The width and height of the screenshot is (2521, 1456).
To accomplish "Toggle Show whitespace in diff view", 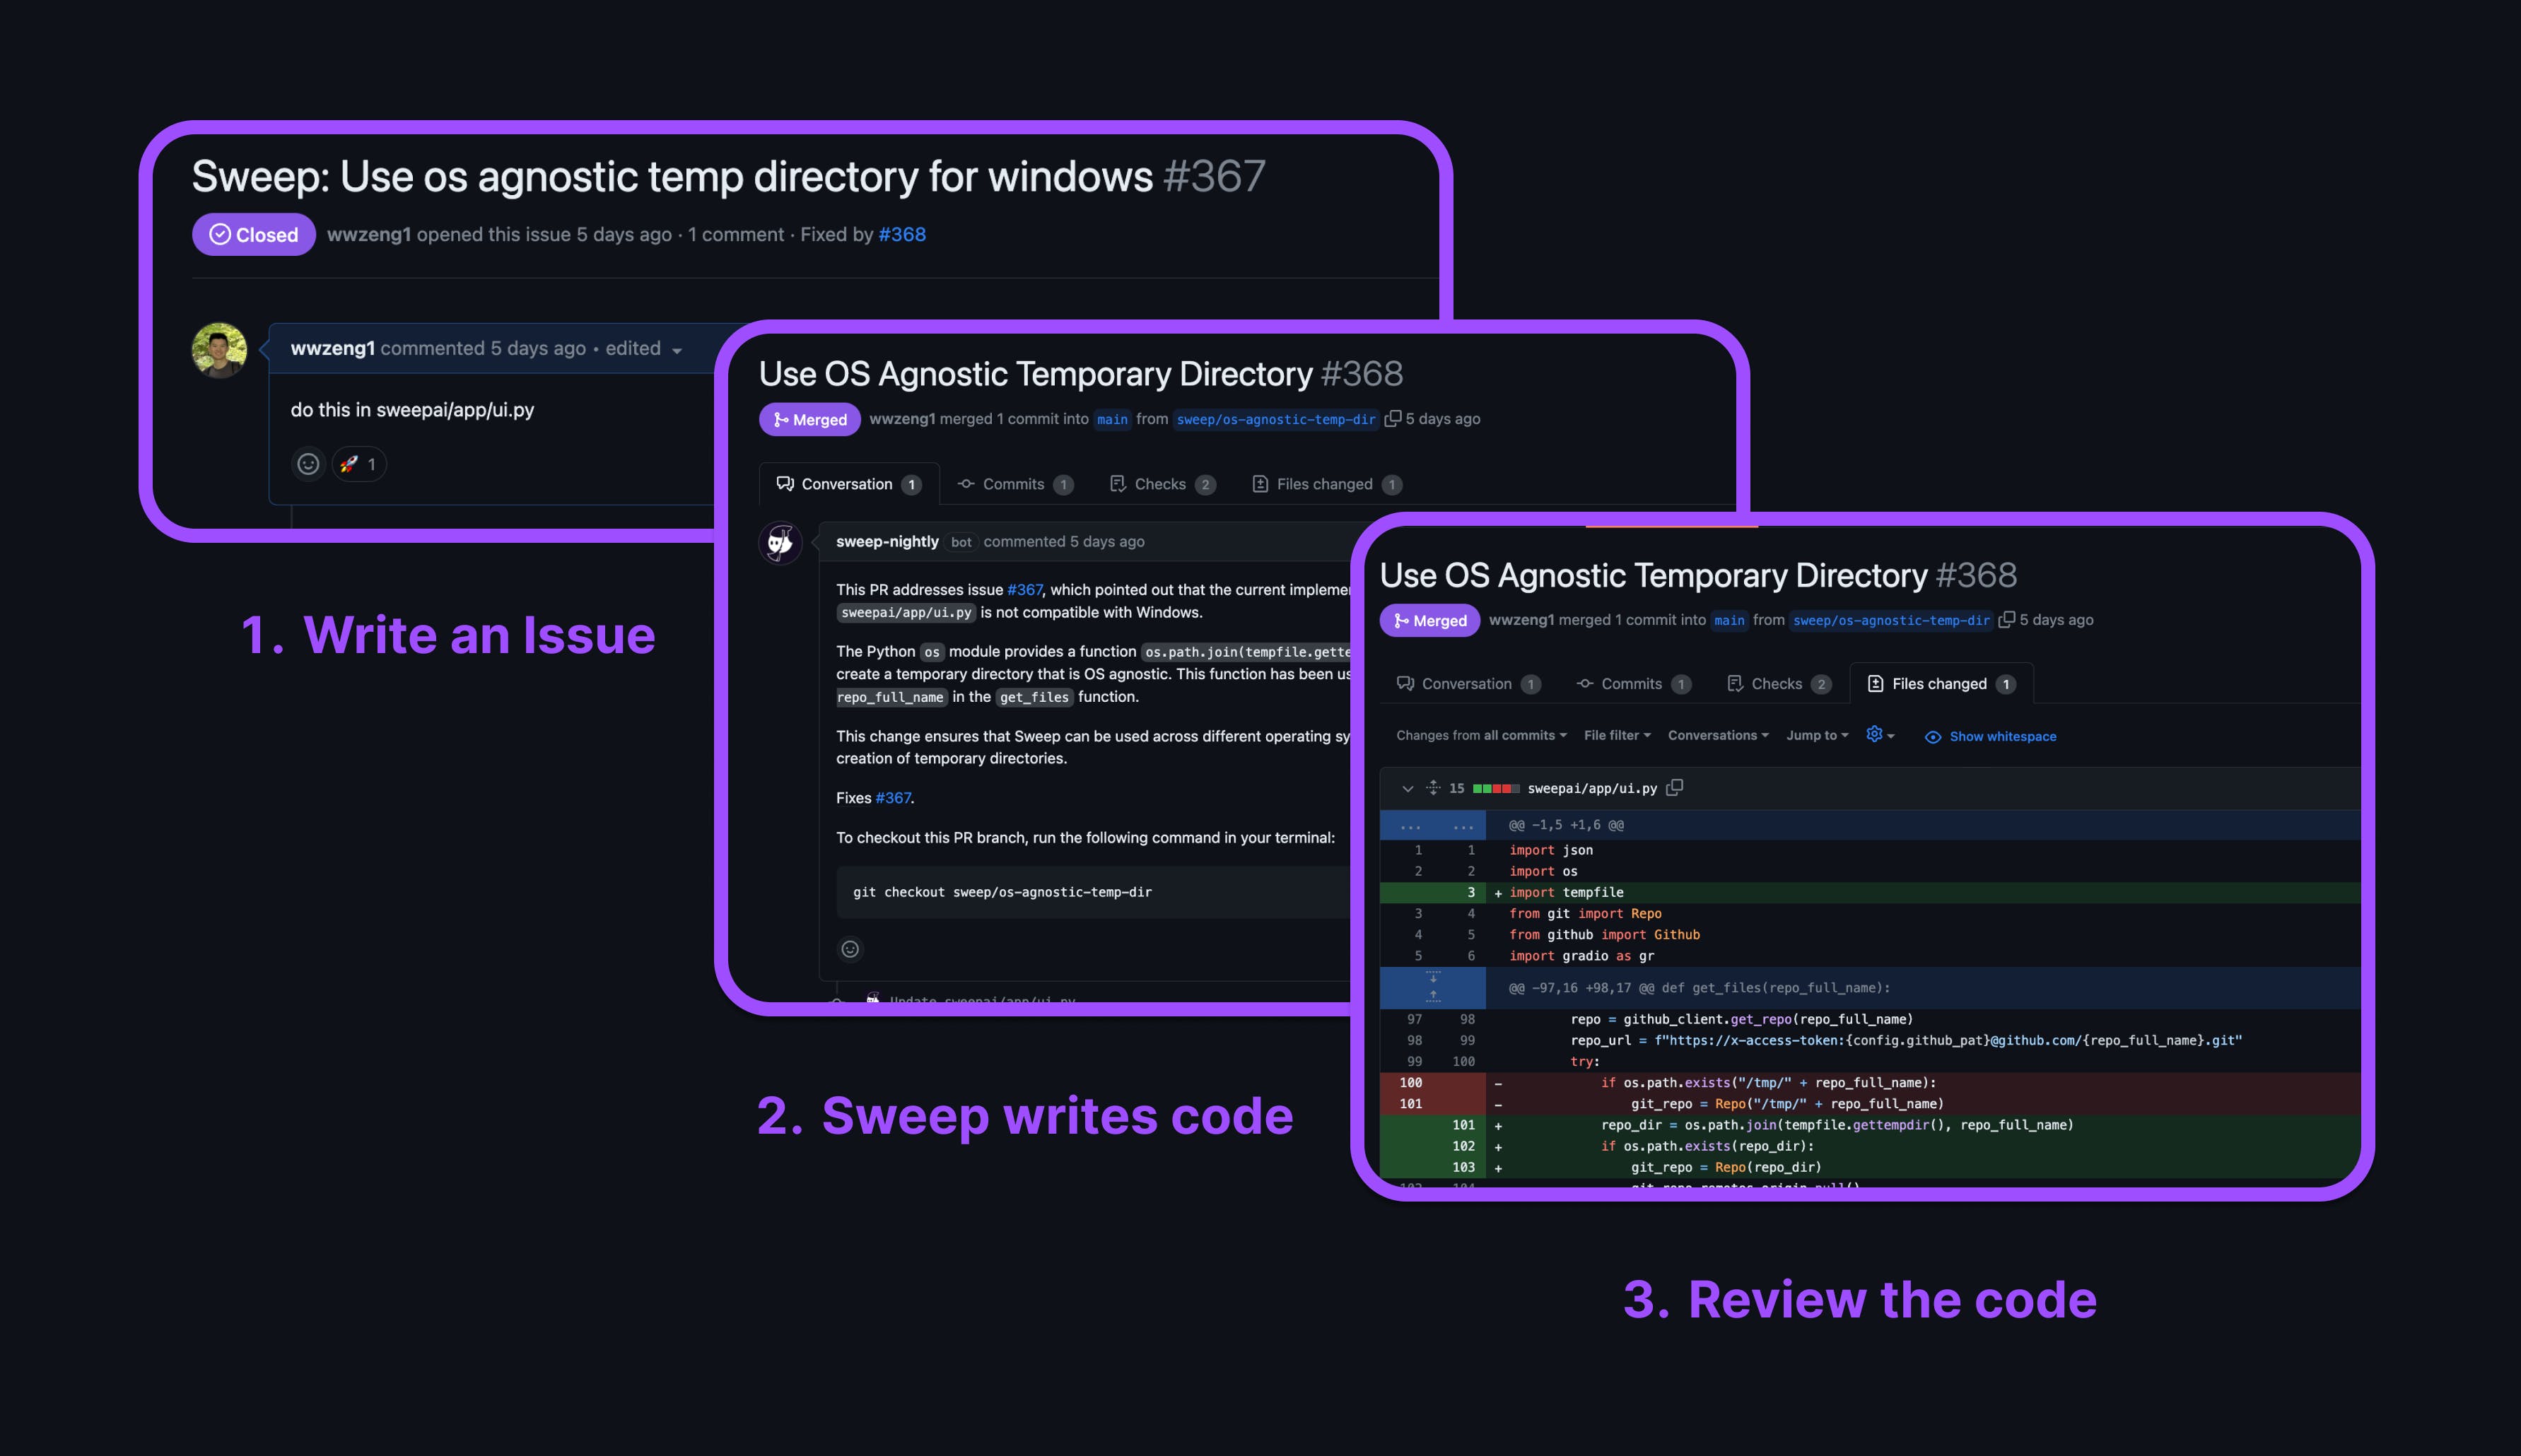I will point(1990,736).
